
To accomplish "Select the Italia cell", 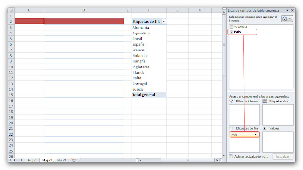I will 149,78.
